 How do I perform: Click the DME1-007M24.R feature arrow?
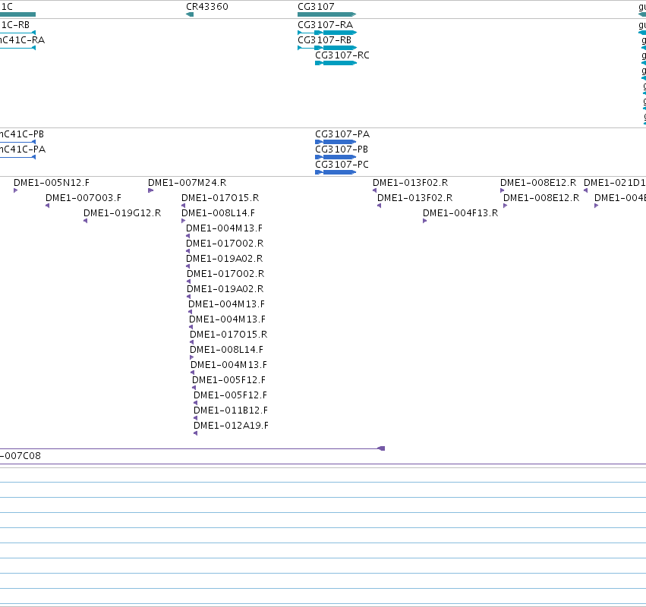click(x=151, y=190)
